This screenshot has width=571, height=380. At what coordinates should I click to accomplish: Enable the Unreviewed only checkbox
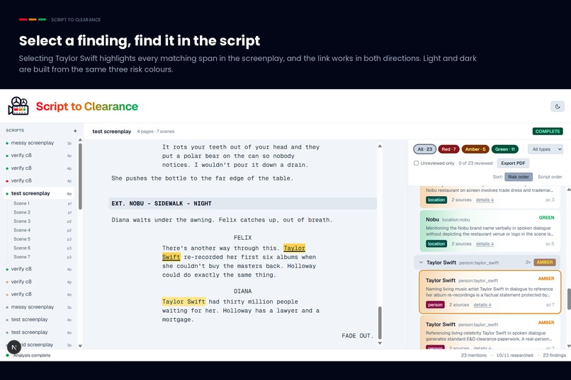pos(416,163)
